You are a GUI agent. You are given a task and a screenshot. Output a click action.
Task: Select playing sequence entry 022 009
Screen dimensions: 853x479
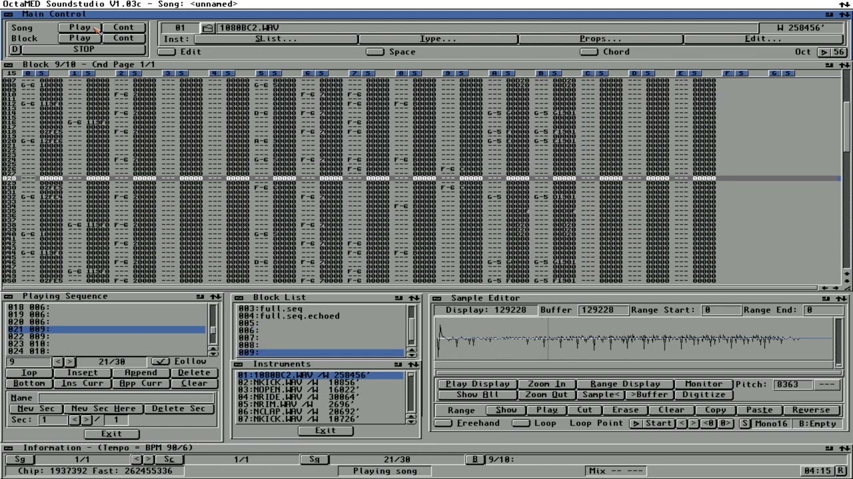107,337
